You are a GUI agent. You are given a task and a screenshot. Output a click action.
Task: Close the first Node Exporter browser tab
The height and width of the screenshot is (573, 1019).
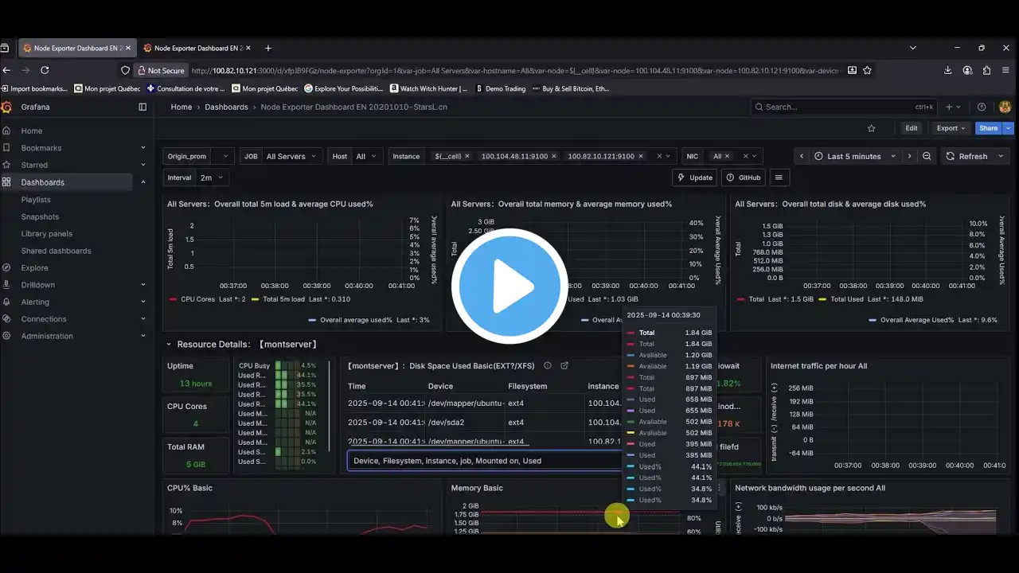click(x=127, y=48)
